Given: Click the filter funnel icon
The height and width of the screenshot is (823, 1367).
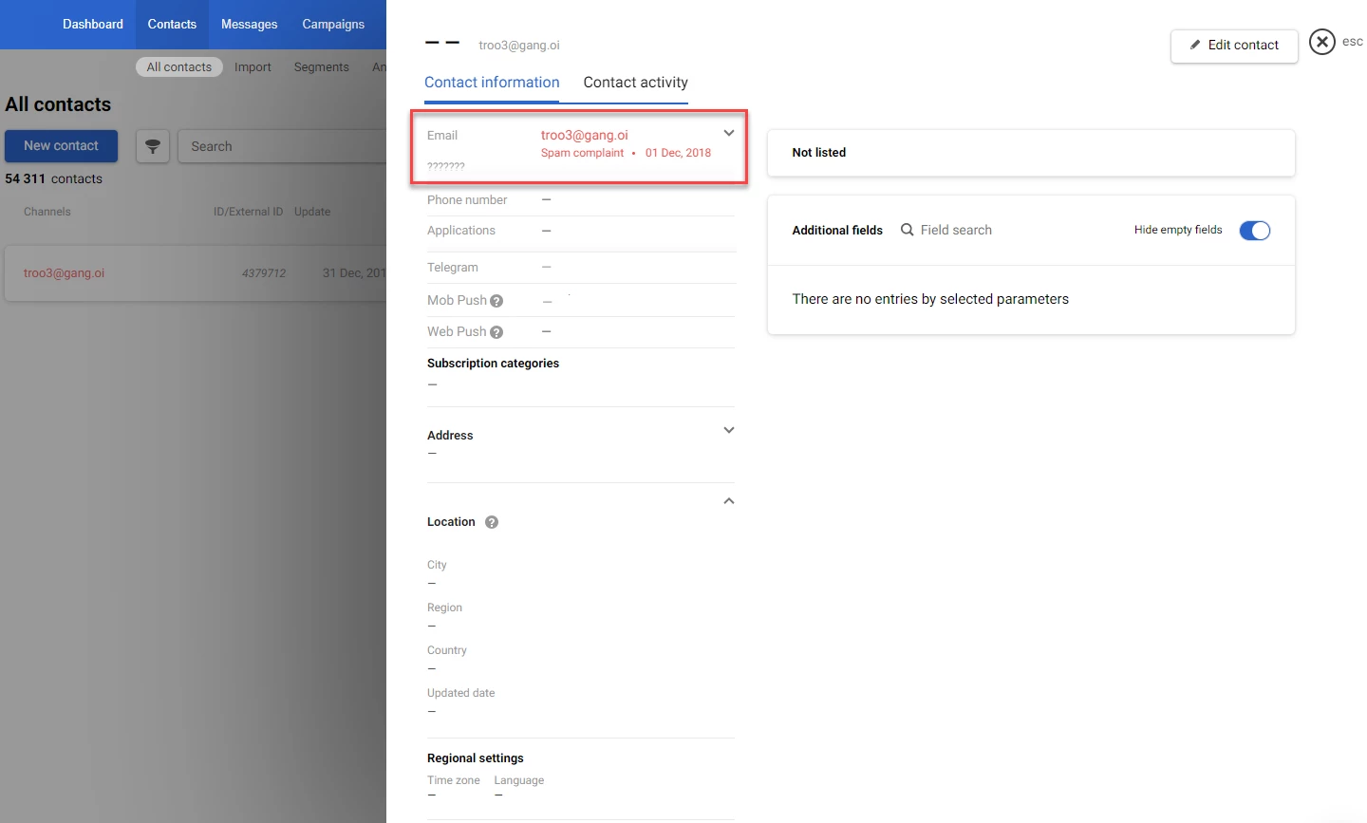Looking at the screenshot, I should (x=153, y=146).
